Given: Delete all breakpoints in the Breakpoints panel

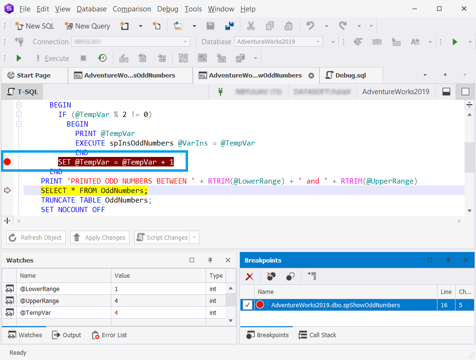Looking at the screenshot, I should 249,276.
